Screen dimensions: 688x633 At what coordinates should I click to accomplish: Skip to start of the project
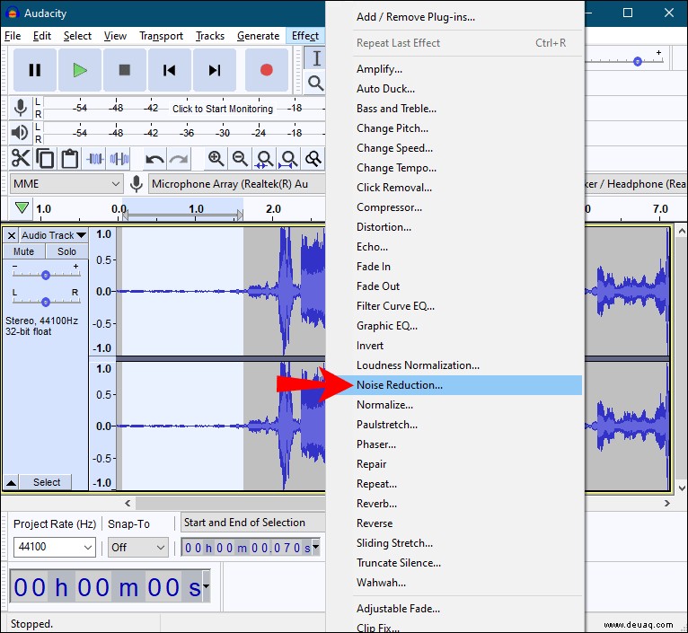[170, 70]
